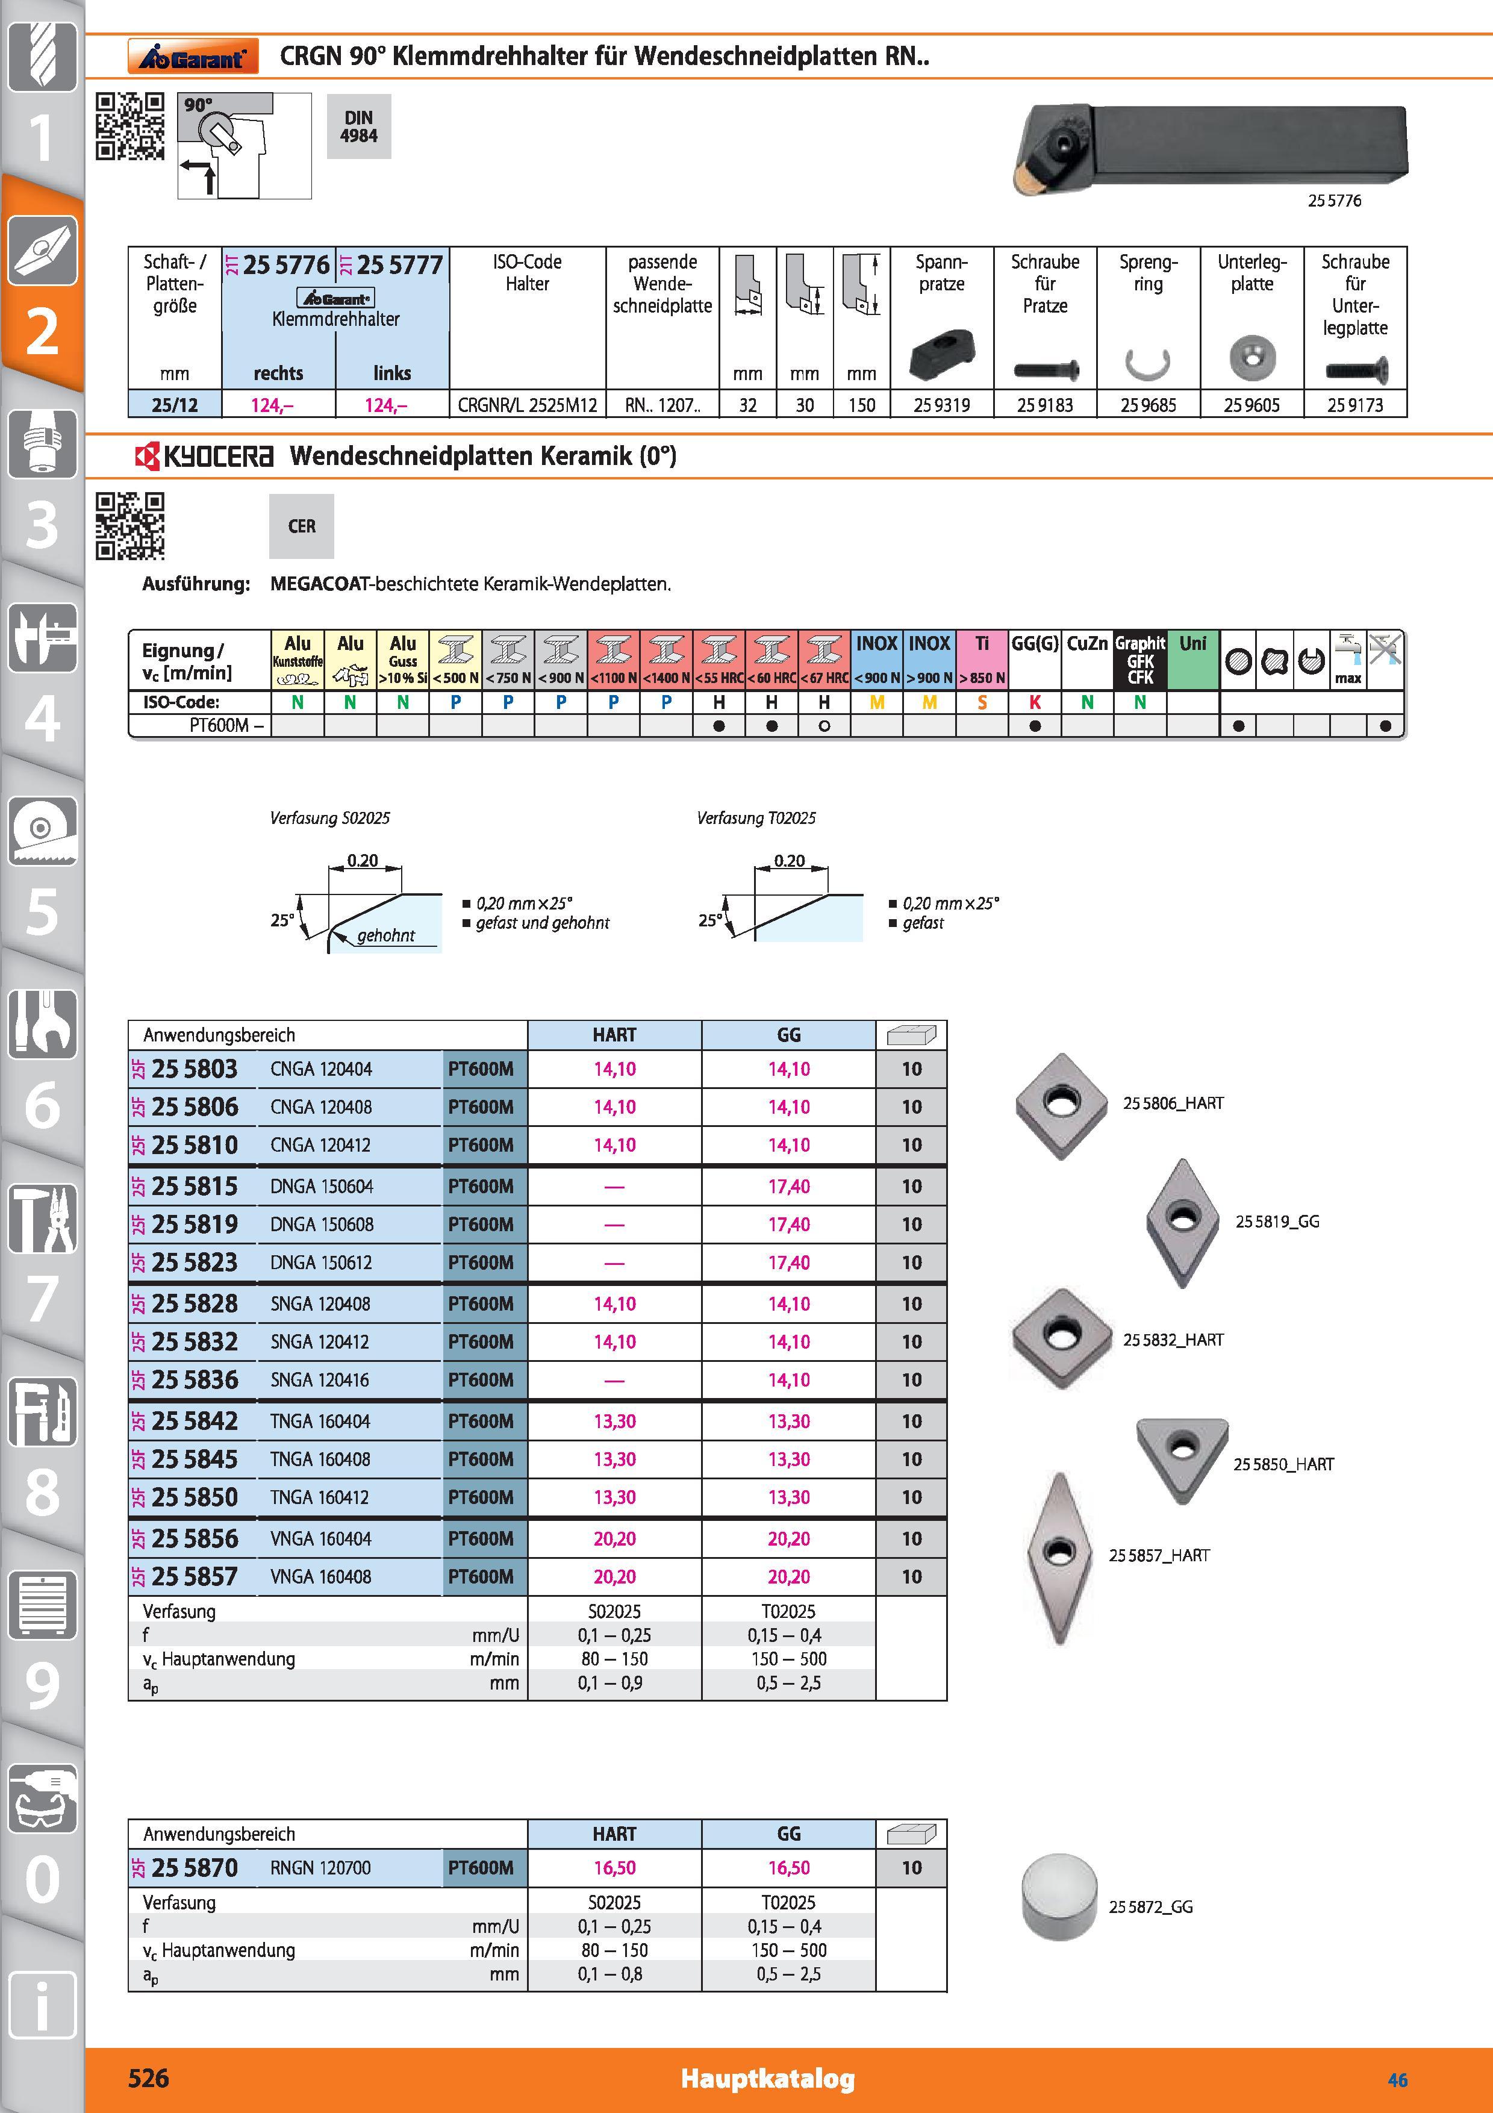Click the <55 HRC steel column header
Image resolution: width=1493 pixels, height=2113 pixels.
point(718,660)
